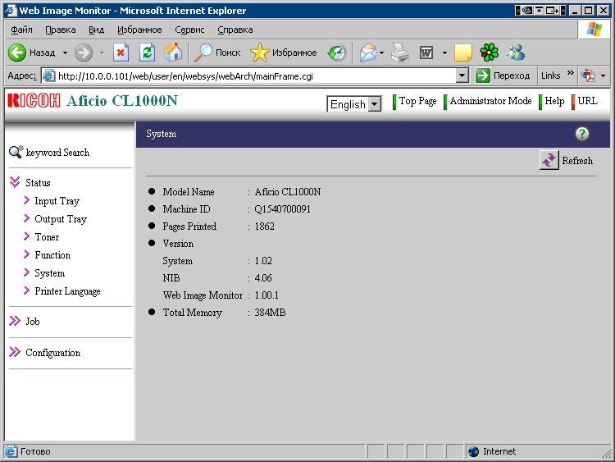
Task: Open Output Tray status page
Action: [61, 219]
